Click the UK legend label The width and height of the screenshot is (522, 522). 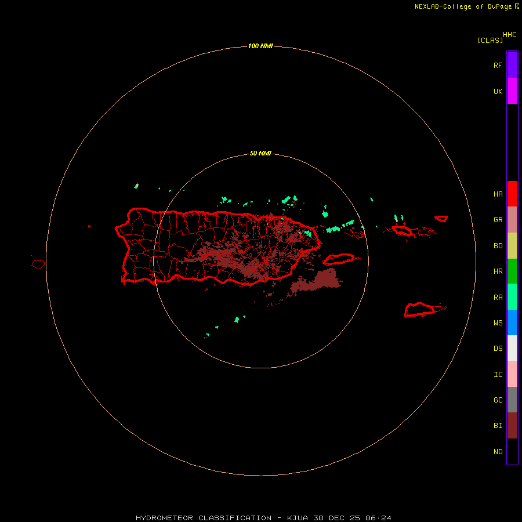(498, 91)
